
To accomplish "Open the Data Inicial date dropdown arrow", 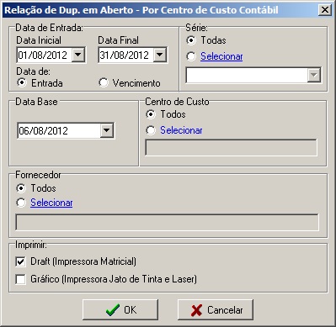I will point(78,55).
